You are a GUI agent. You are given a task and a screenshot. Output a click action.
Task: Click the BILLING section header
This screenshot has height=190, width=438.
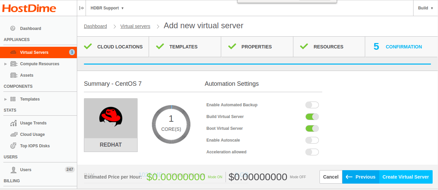[12, 181]
